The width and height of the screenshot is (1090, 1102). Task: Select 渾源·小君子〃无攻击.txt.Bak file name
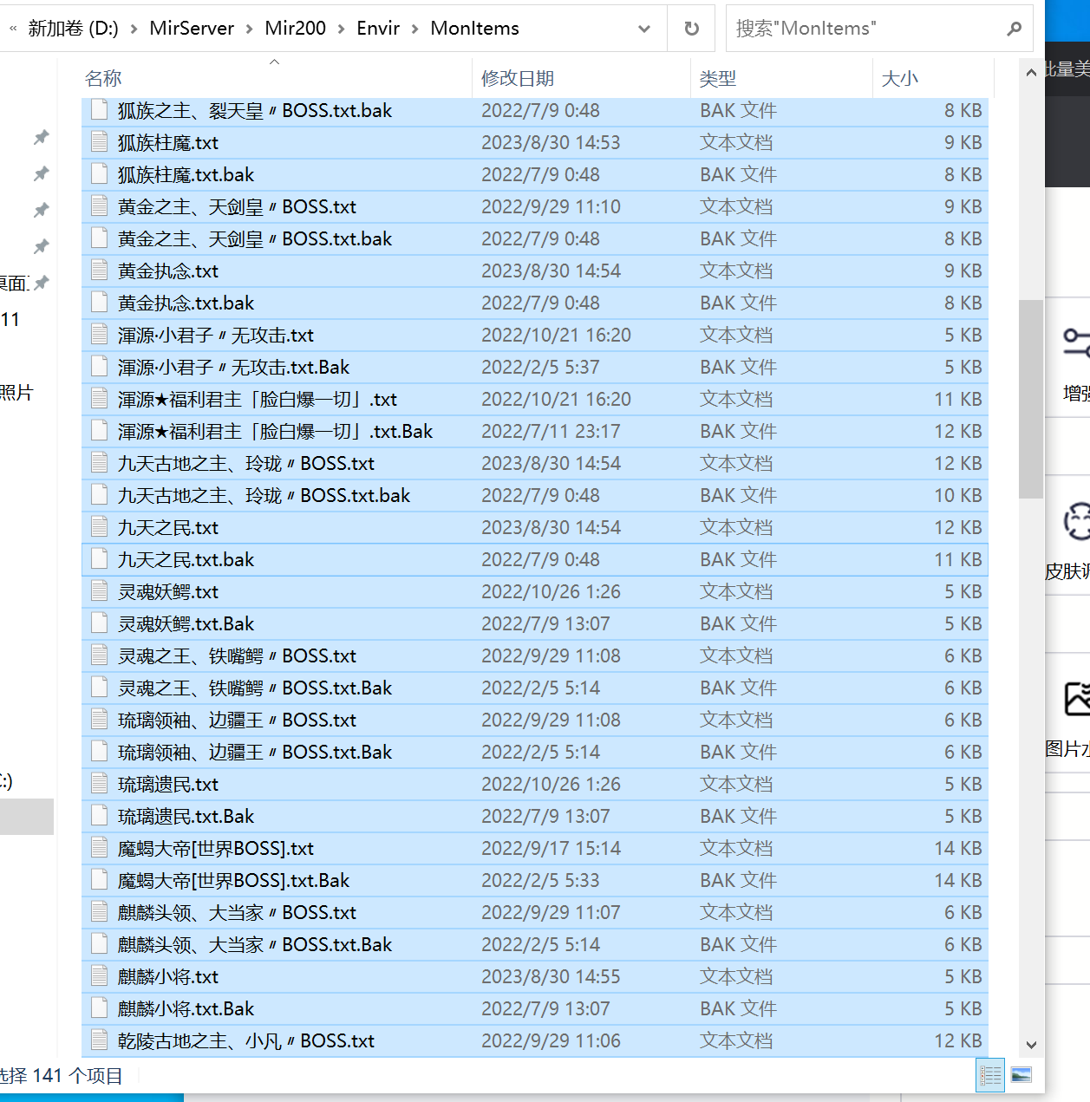tap(233, 367)
